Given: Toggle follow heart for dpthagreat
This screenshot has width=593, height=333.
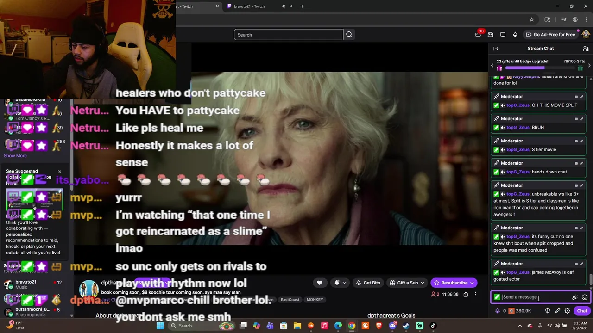Looking at the screenshot, I should [320, 283].
